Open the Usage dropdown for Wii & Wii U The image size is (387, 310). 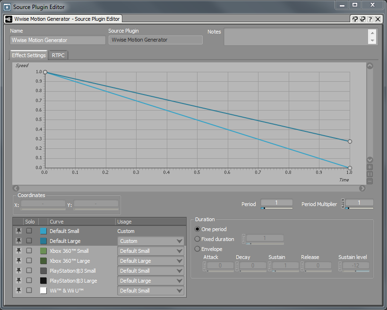click(151, 291)
